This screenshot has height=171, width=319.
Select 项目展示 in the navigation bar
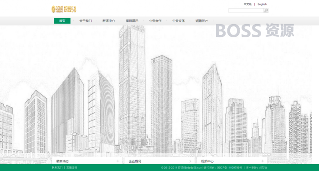point(132,21)
